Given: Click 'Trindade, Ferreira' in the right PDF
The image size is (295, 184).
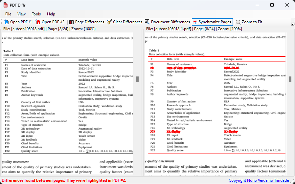Looking at the screenshot, I should coord(235,64).
